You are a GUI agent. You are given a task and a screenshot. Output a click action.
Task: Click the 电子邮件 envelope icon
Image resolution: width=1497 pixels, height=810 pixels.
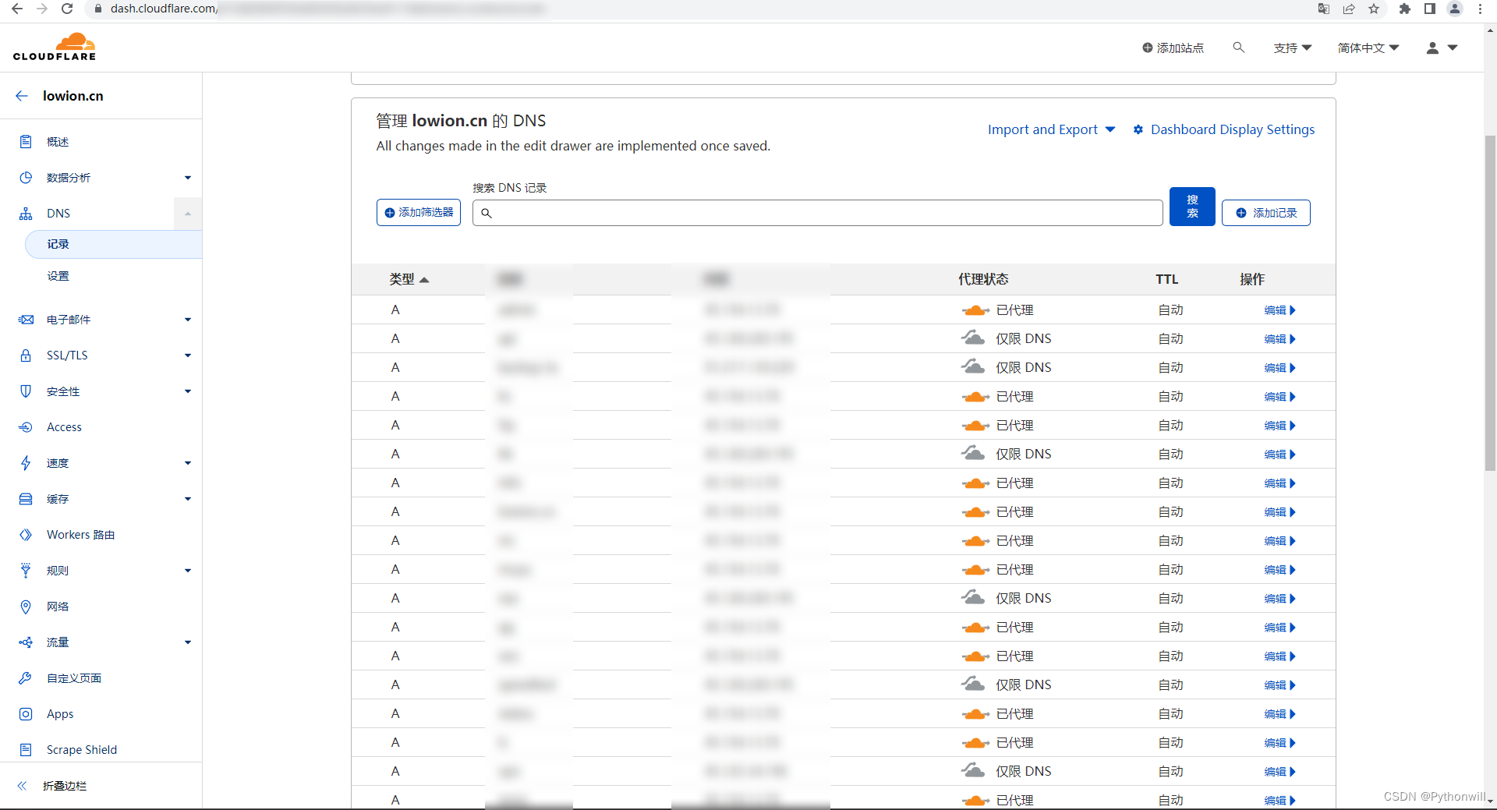(x=26, y=320)
